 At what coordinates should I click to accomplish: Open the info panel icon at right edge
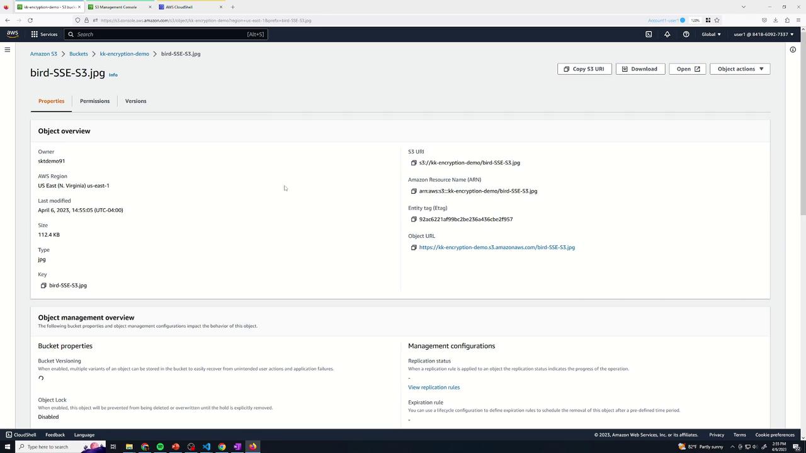[793, 50]
